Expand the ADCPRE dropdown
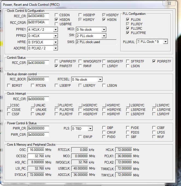181x186 pixels. (56, 48)
